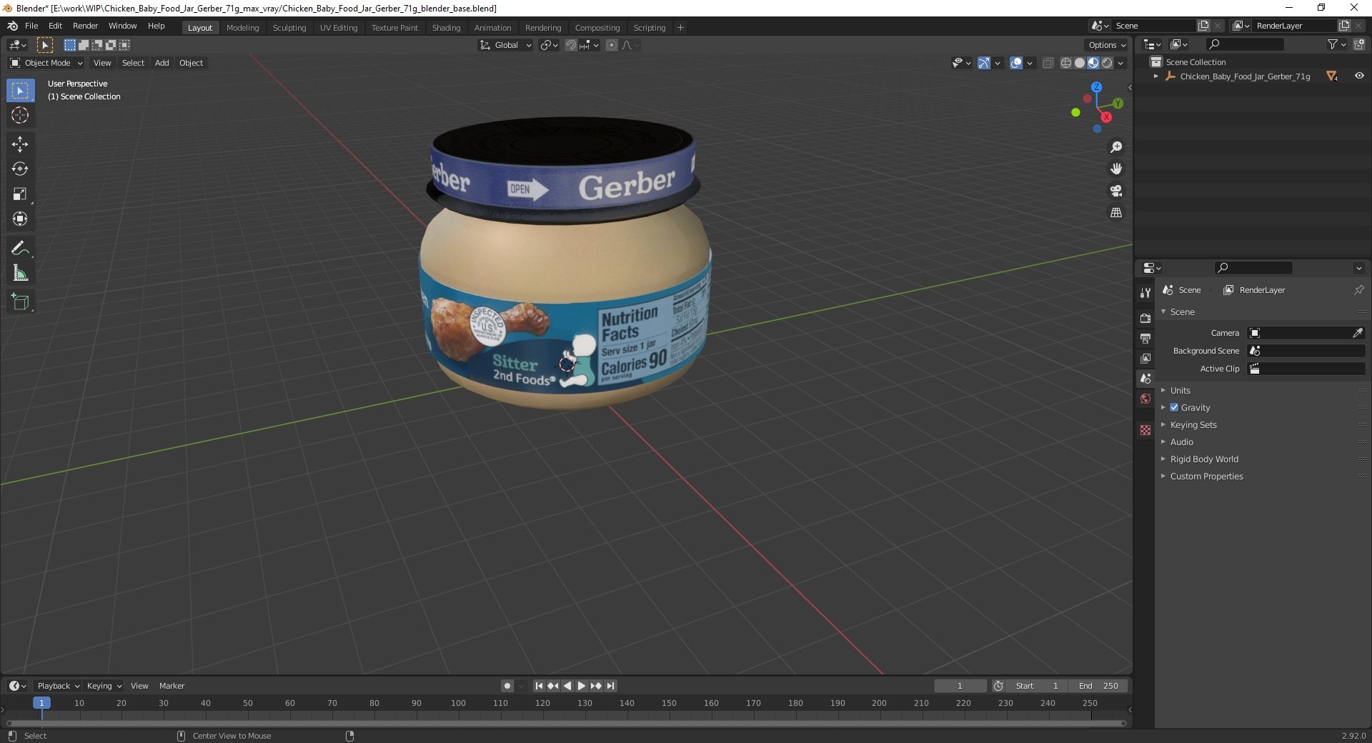Screen dimensions: 1372x743
Task: Toggle auto keying record button
Action: pos(507,686)
